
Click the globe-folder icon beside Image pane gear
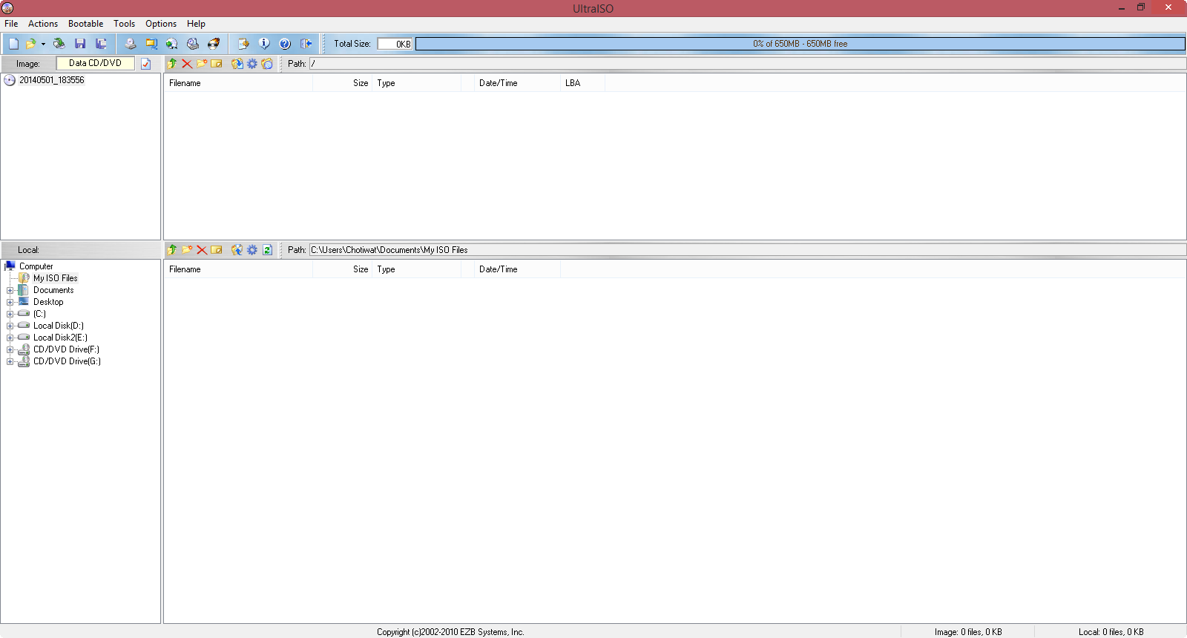tap(267, 64)
